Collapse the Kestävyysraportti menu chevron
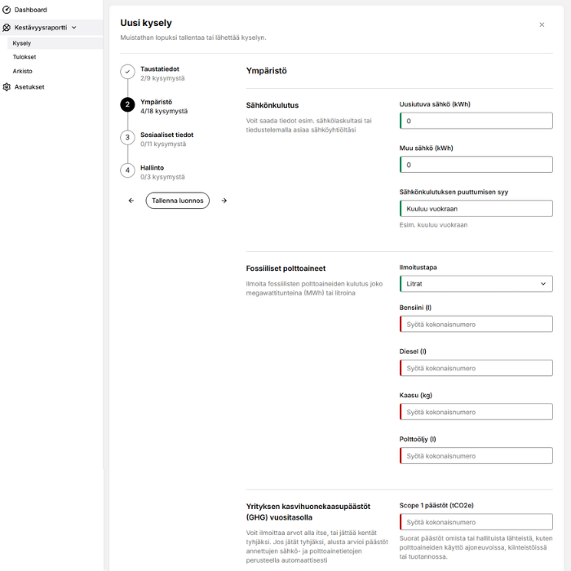Image resolution: width=571 pixels, height=571 pixels. pyautogui.click(x=74, y=28)
